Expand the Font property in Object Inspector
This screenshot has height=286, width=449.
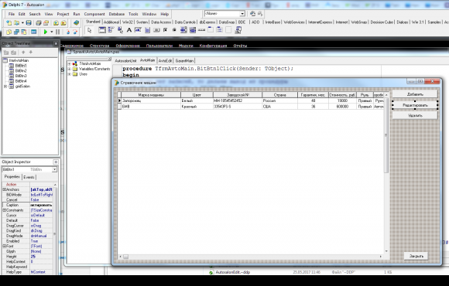click(x=5, y=246)
